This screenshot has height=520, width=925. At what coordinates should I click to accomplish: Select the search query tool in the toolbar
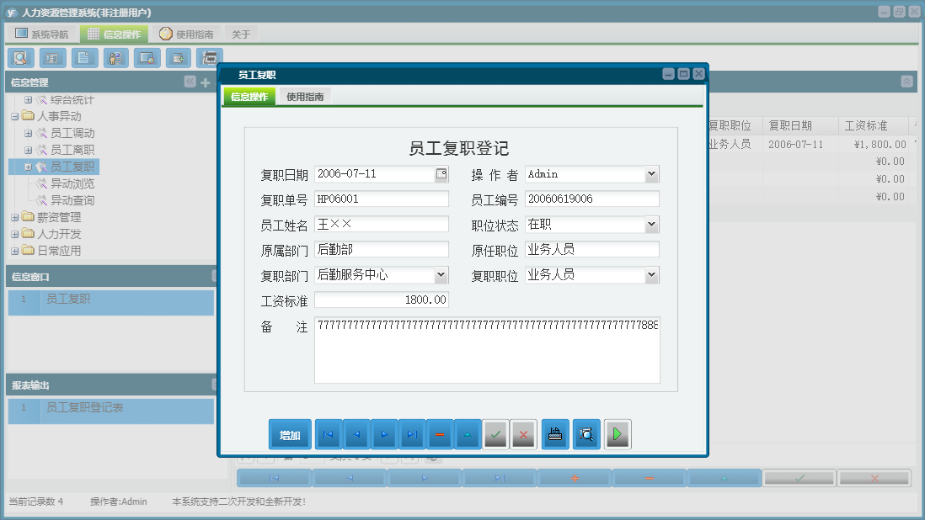[x=20, y=57]
